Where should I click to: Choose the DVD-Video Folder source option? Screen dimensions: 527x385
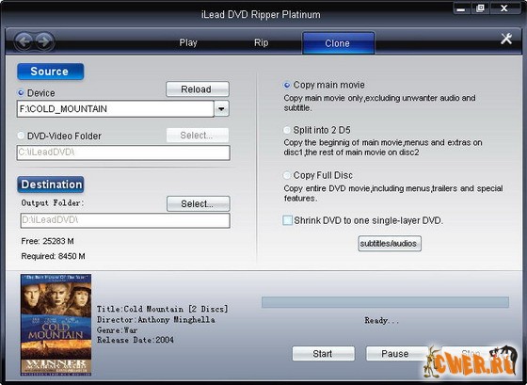[21, 136]
